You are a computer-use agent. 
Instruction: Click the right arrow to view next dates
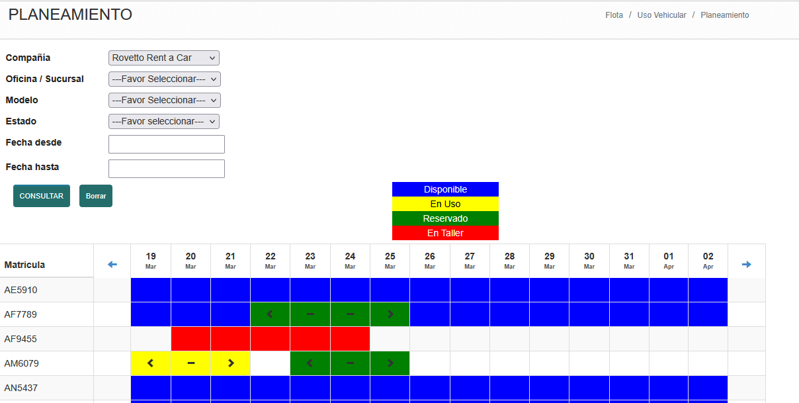[x=747, y=265]
